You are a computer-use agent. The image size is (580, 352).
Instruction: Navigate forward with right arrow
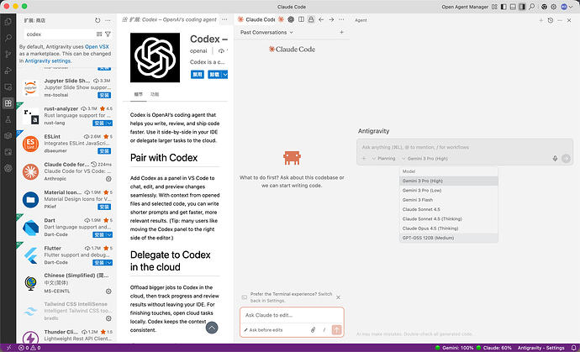pyautogui.click(x=331, y=19)
